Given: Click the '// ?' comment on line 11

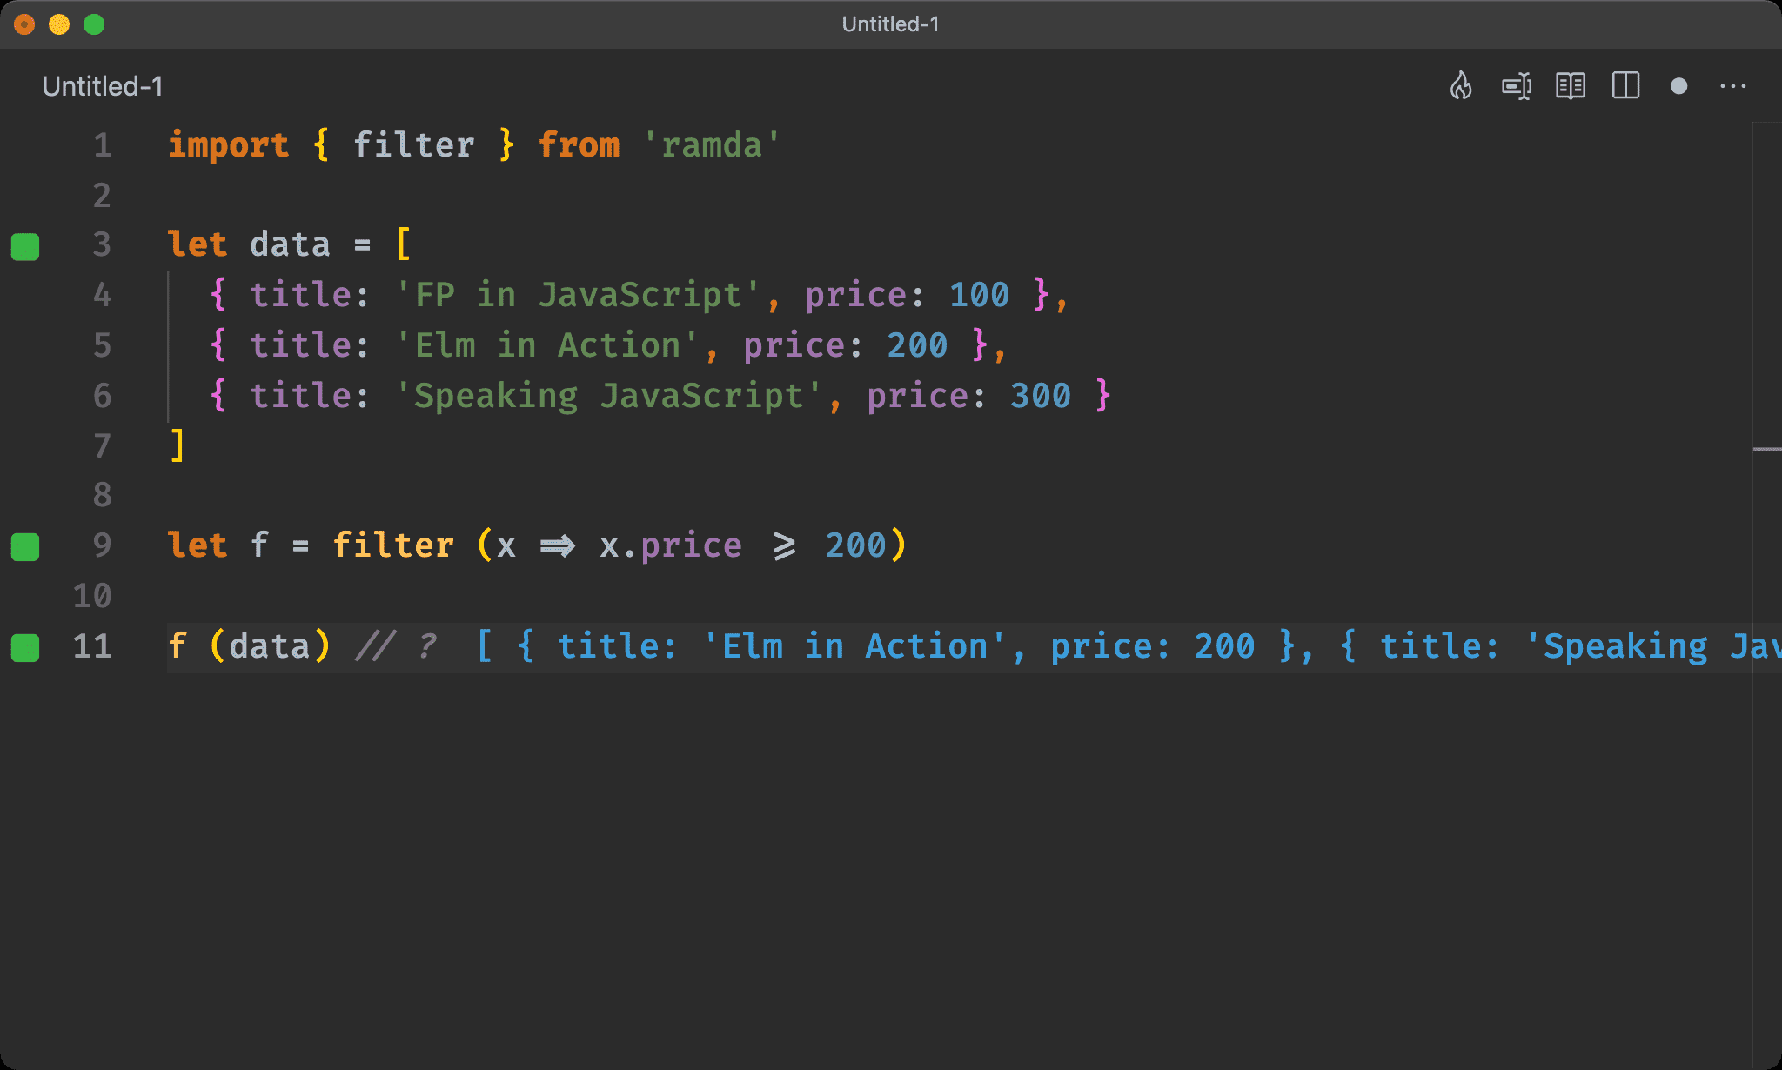Looking at the screenshot, I should tap(396, 647).
